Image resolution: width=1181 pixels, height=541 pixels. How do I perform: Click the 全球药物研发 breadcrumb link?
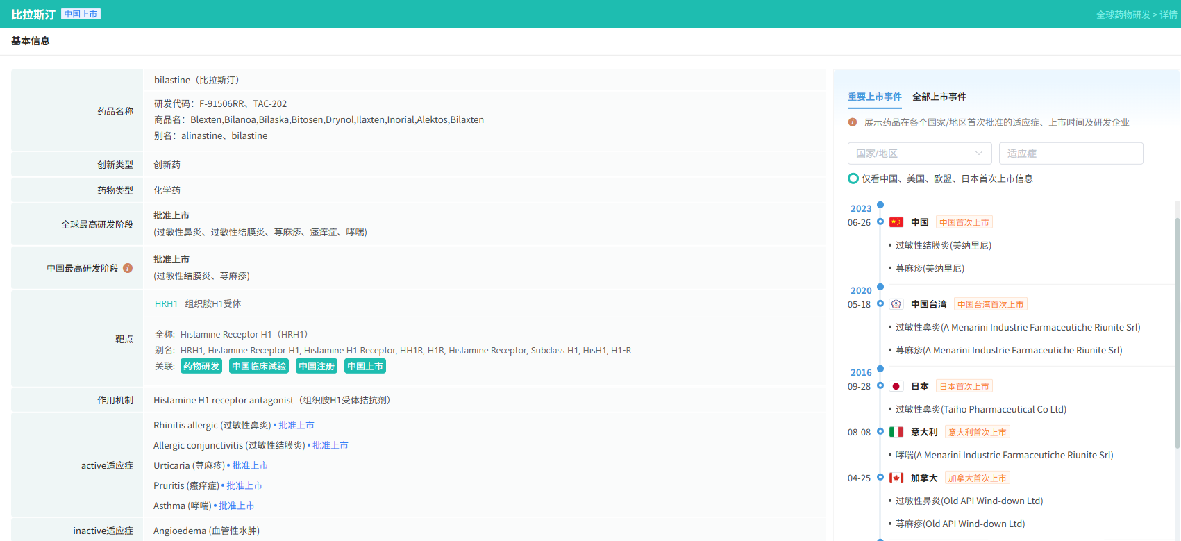(1123, 15)
